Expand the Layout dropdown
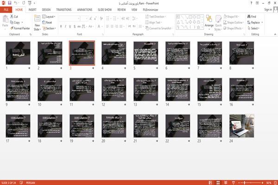The height and width of the screenshot is (185, 278). click(x=49, y=17)
